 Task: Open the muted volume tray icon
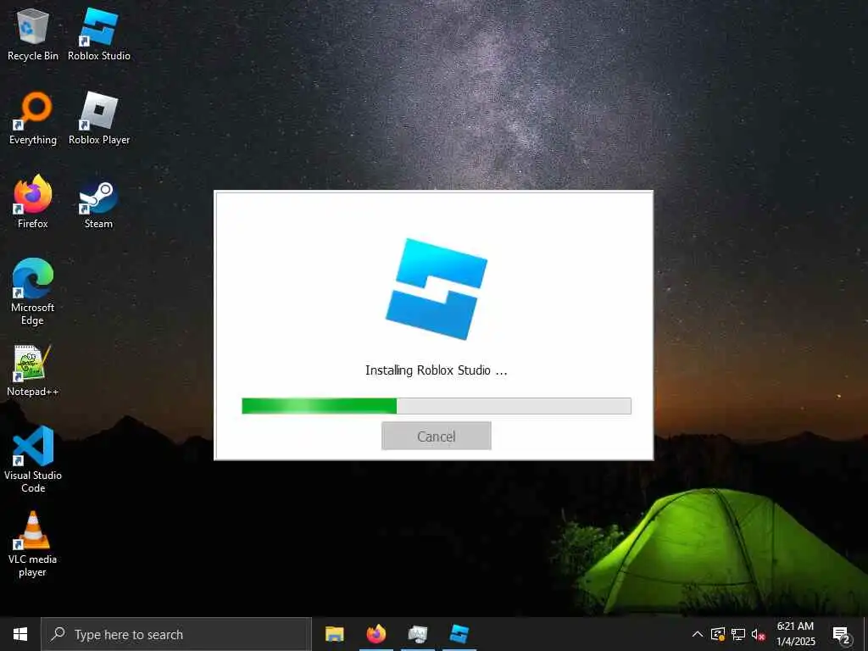[x=758, y=634]
